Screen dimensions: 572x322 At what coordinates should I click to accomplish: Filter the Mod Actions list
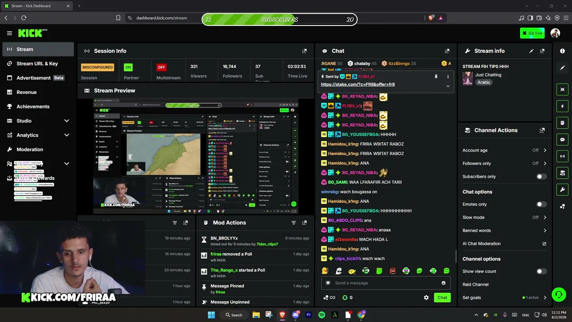294,223
